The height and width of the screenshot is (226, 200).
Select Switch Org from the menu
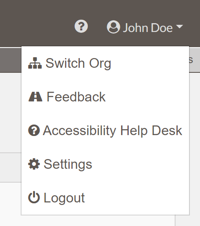coord(105,63)
